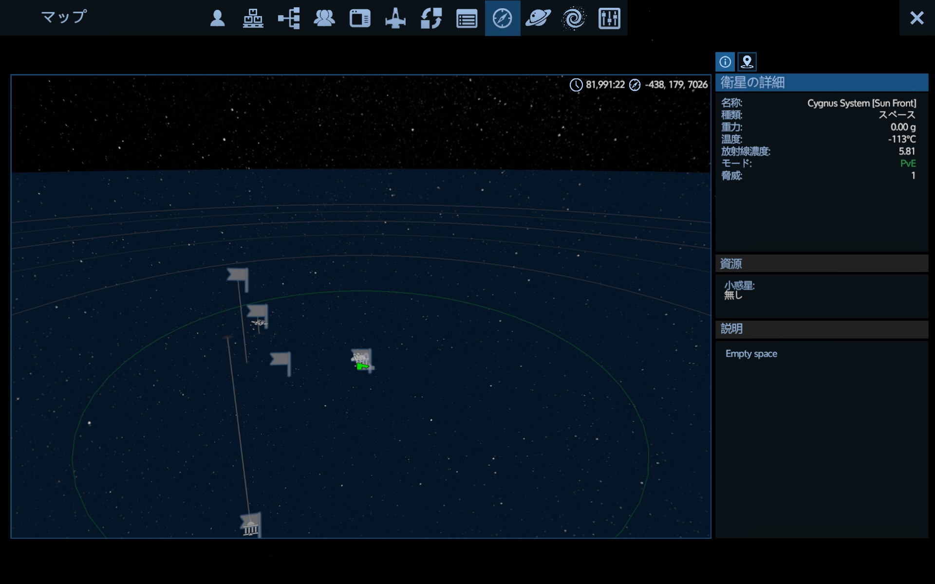Click the Cygnus System [Sun Front] name
The width and height of the screenshot is (935, 584).
click(861, 103)
